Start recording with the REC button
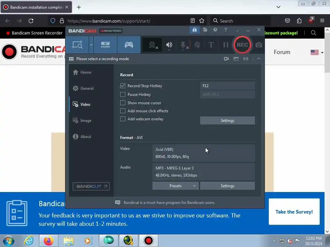The image size is (330, 247). [x=242, y=45]
